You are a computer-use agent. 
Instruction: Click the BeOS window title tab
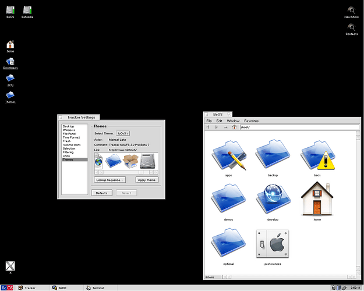tap(218, 115)
